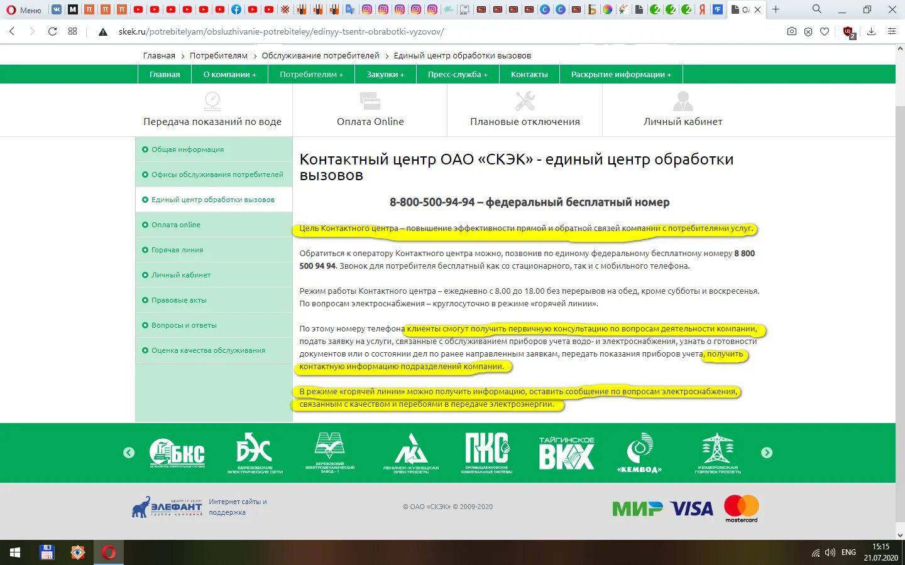Viewport: 905px width, 565px height.
Task: Go forward to next page
Action: [32, 31]
